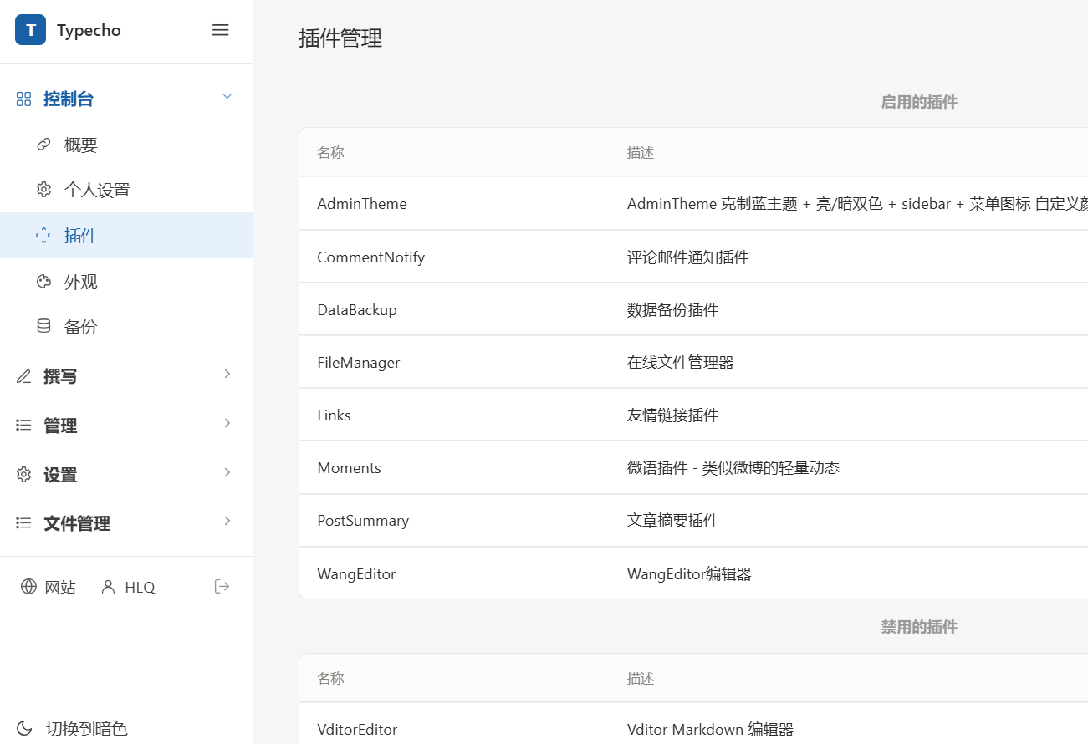Click the list icon beside 文件管理

click(24, 523)
